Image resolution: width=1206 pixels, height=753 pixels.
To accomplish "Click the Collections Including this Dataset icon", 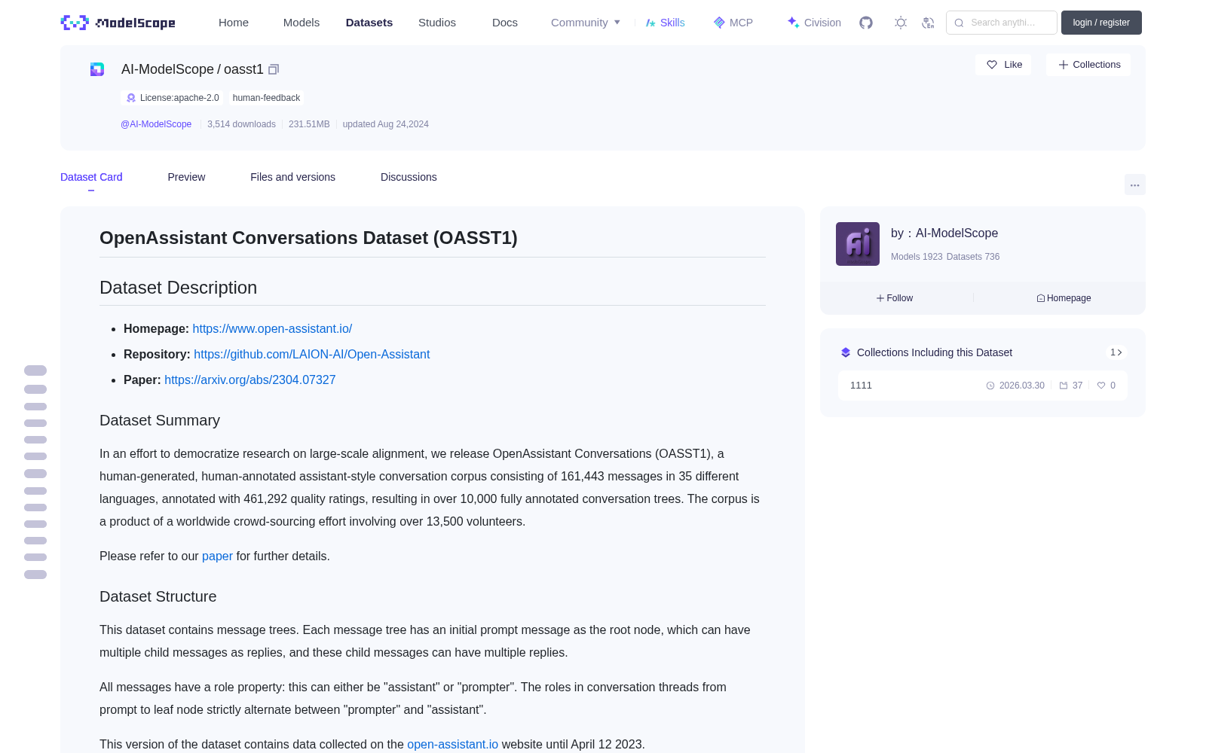I will click(846, 352).
